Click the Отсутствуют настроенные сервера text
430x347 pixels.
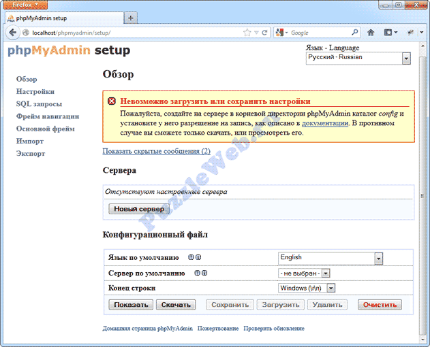coord(166,192)
